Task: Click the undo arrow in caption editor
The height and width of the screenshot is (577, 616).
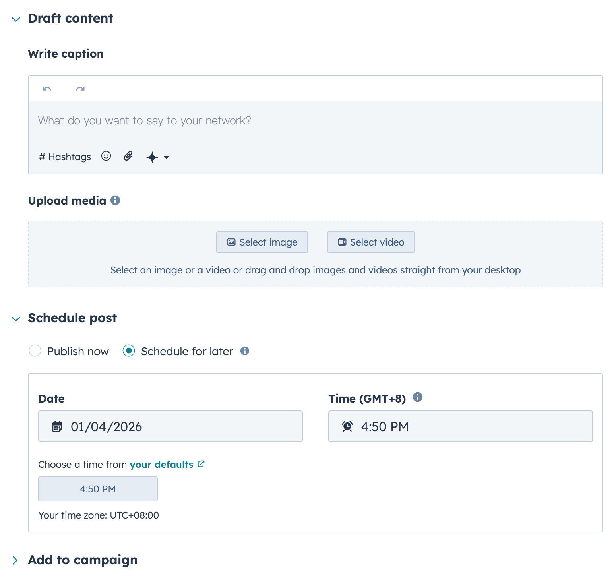Action: (x=47, y=89)
